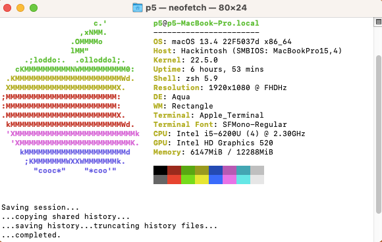Viewport: 382px width, 242px height.
Task: Click the red close window button
Action: pos(7,8)
